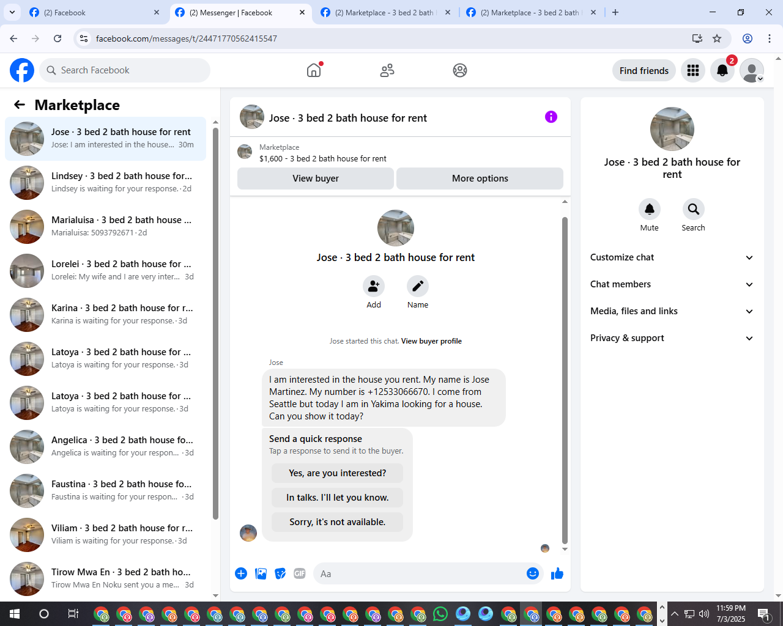Click the Aa message input box

[419, 573]
